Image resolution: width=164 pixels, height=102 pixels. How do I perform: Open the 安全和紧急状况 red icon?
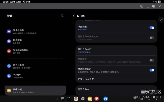9,51
